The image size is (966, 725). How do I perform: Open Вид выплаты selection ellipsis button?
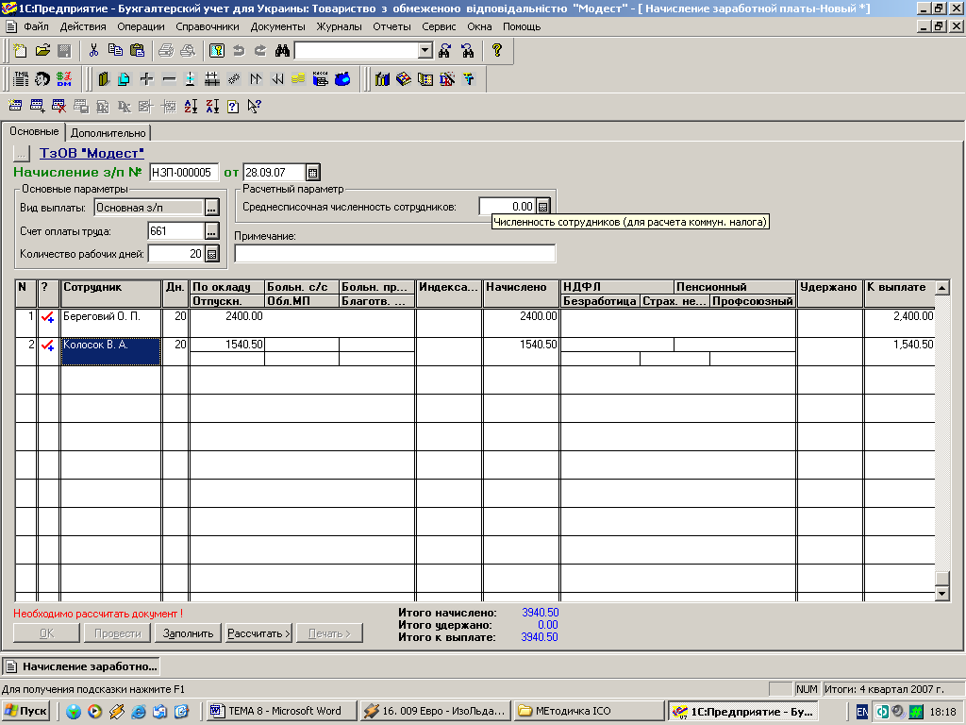pos(211,208)
